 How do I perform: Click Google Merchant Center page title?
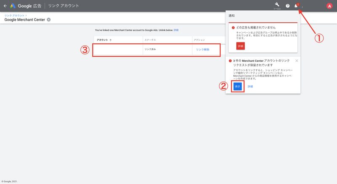25,20
